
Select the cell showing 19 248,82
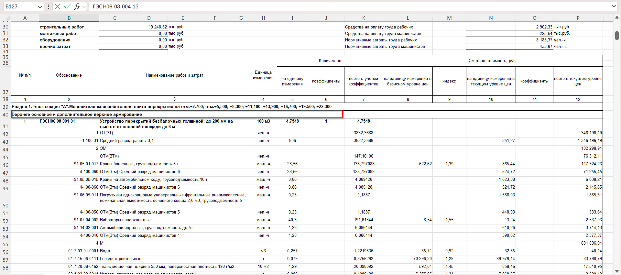149,27
